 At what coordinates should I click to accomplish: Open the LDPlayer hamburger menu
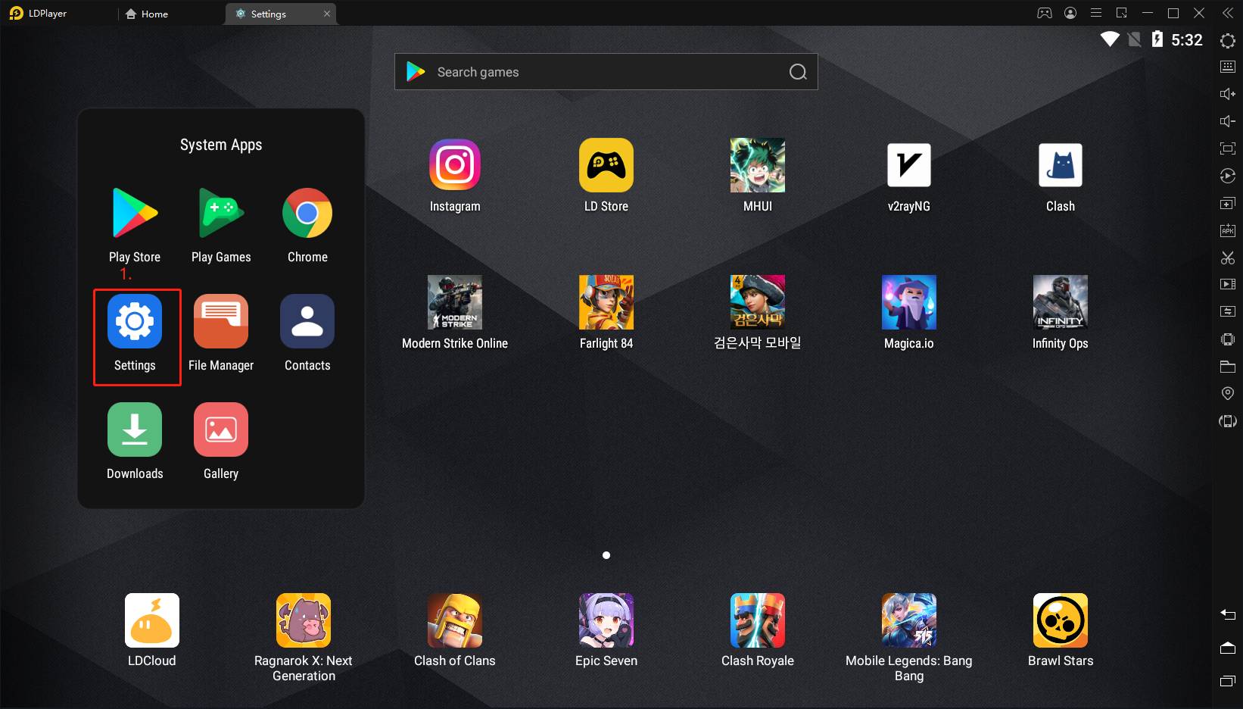tap(1096, 13)
